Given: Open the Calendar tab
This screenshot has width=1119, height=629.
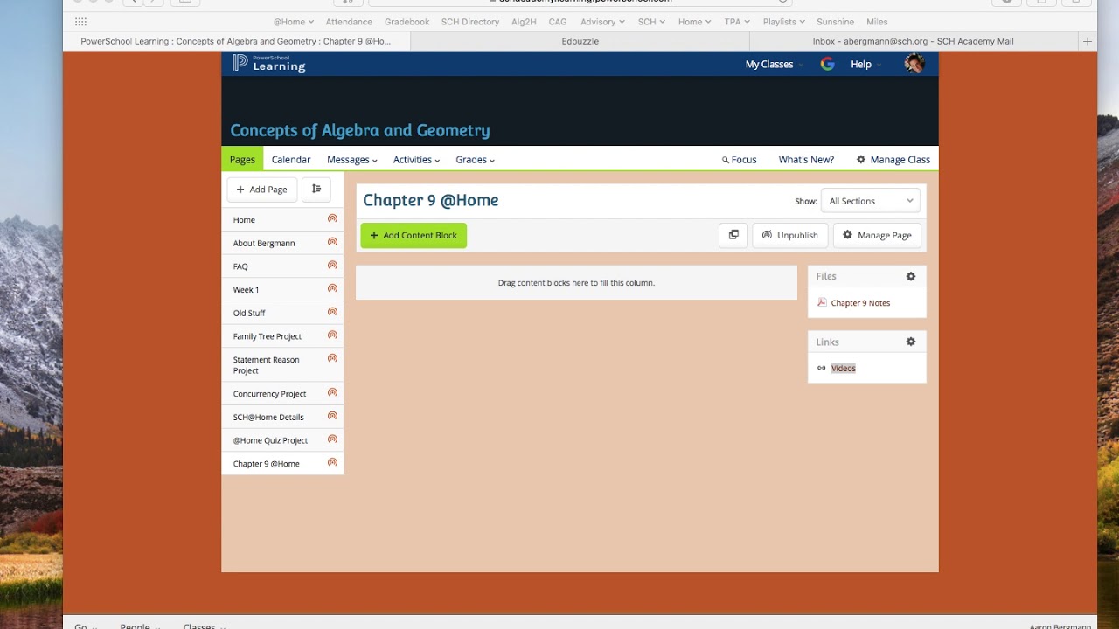Looking at the screenshot, I should click(291, 160).
